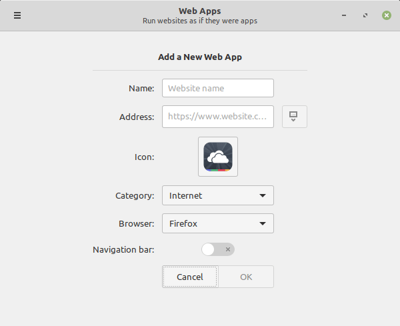Click the x mark on the Navigation switch
The image size is (400, 326).
click(x=228, y=249)
